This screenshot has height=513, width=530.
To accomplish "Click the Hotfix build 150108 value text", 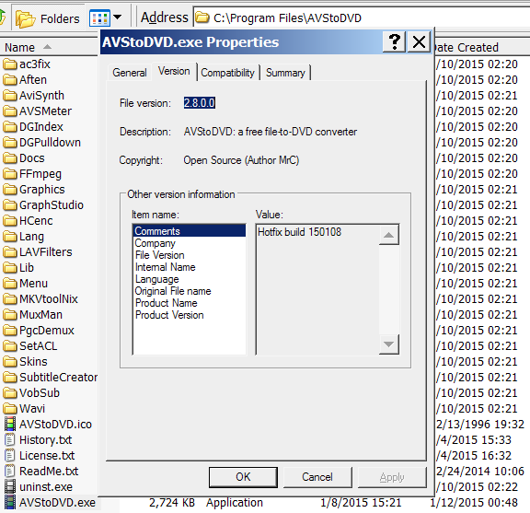I will point(299,232).
